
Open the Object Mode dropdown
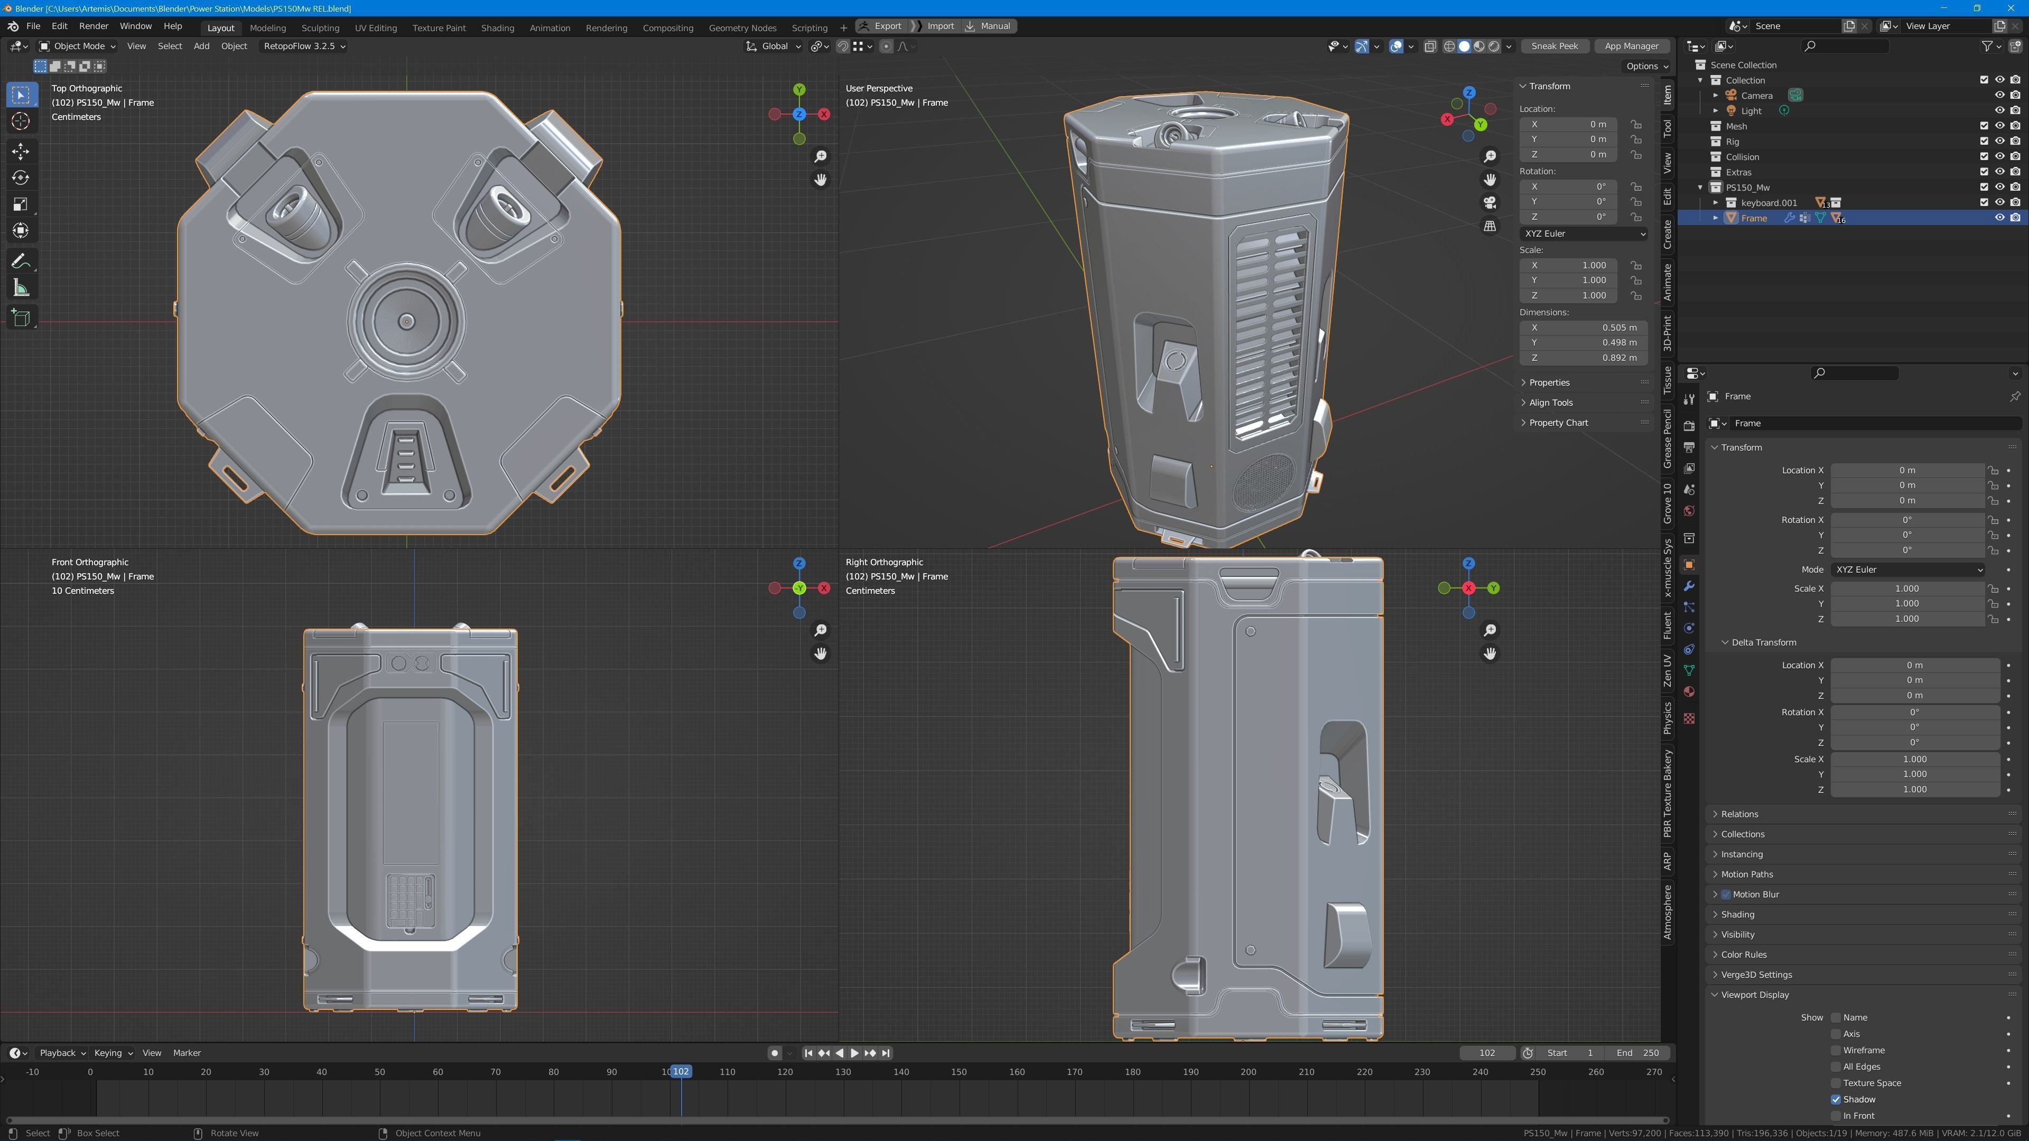point(77,46)
